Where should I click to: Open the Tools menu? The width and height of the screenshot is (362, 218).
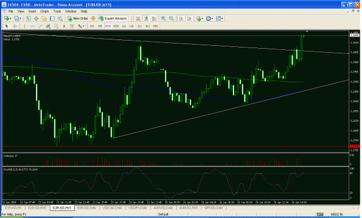[57, 12]
